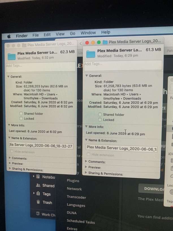Expand Notebooks tree arrow in sidebar
Viewport: 173px width, 231px height.
pyautogui.click(x=34, y=176)
